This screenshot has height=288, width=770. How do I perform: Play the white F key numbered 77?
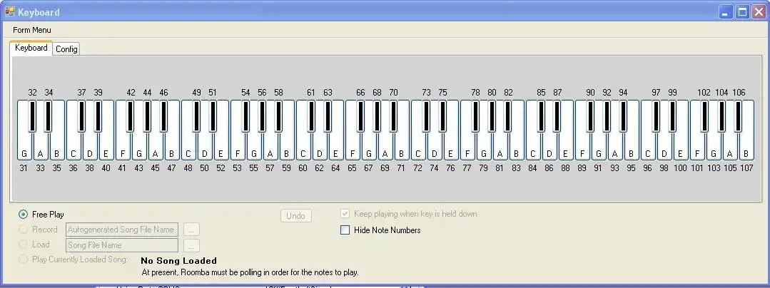(x=467, y=147)
